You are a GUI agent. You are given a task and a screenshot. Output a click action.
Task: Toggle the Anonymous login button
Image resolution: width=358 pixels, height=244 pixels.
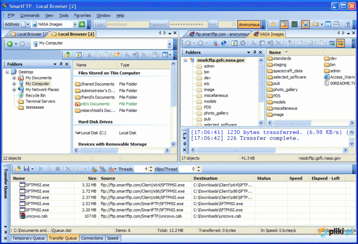[x=249, y=25]
